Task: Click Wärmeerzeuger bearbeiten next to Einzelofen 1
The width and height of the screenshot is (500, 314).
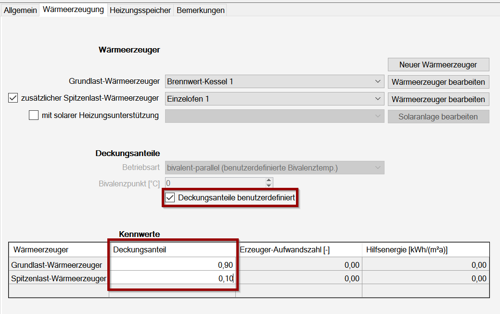Action: click(x=438, y=99)
